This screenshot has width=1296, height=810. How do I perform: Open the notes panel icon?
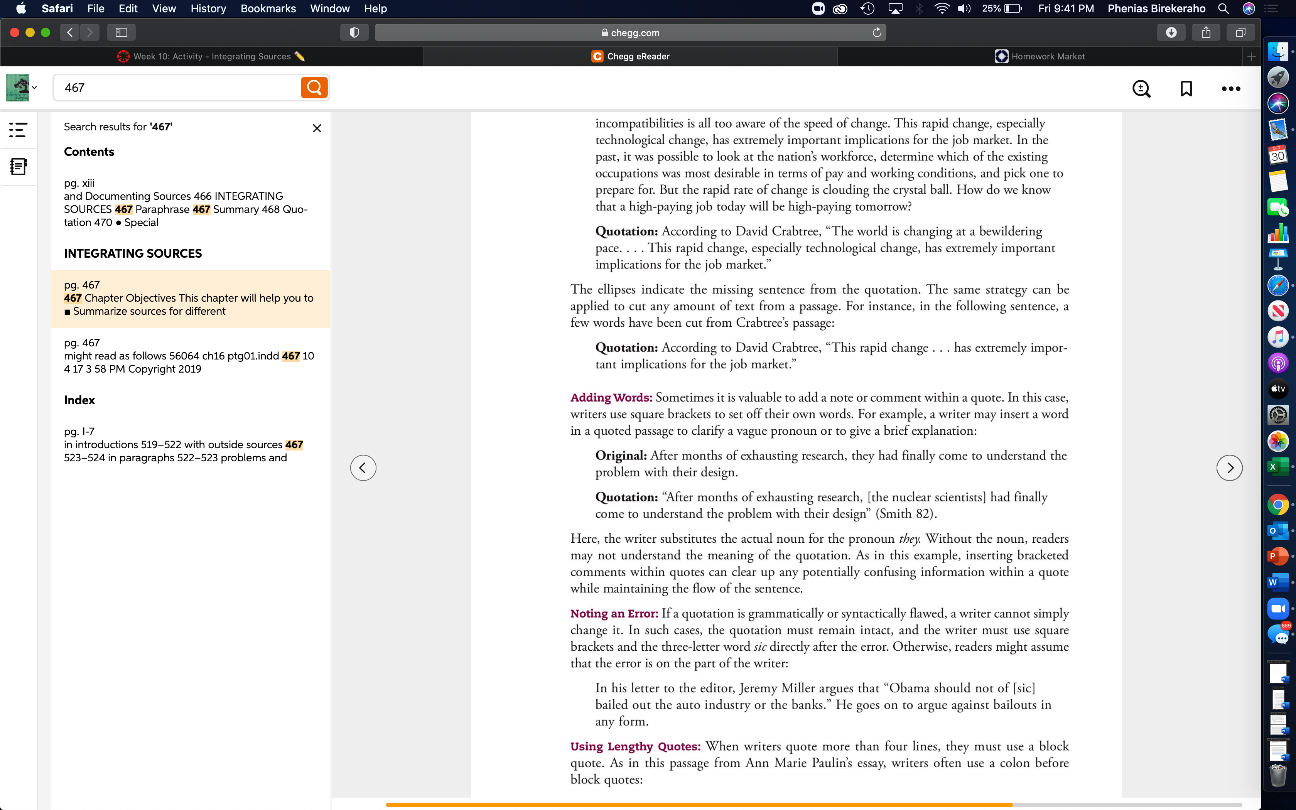pos(18,167)
